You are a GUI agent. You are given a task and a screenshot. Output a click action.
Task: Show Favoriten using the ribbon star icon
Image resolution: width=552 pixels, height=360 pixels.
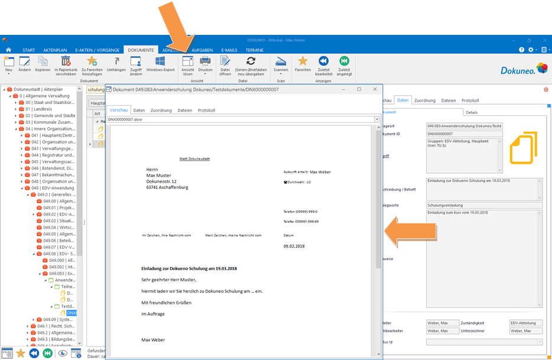(303, 61)
